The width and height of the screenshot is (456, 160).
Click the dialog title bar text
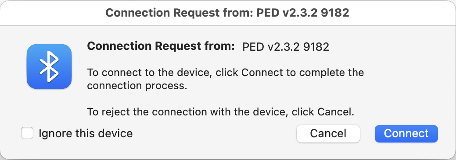(x=227, y=13)
